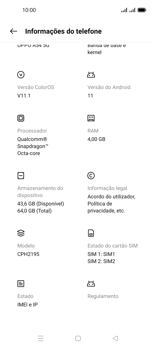Screen dimensions: 156x348
Task: Tap the Modelo layers icon
Action: 20,233
